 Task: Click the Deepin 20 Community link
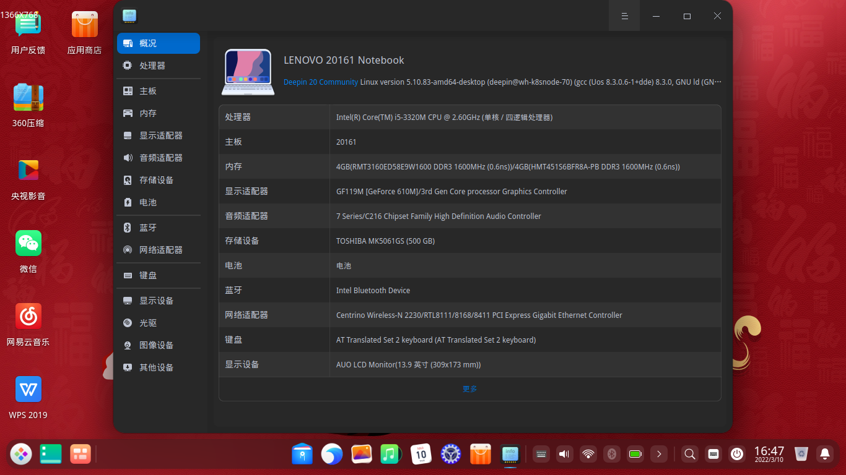pos(320,81)
